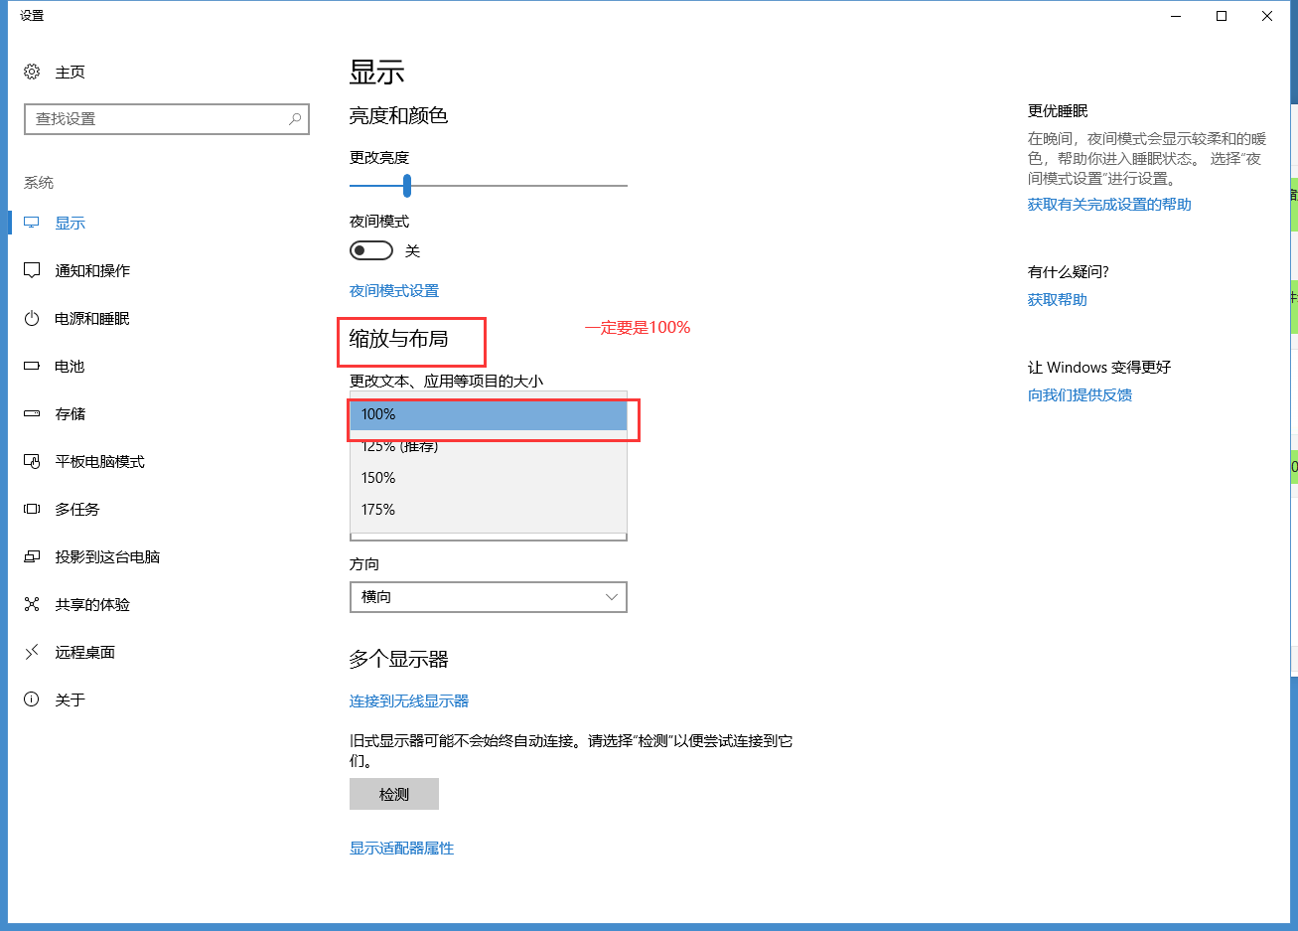Screen dimensions: 1298x931
Task: Select 显示 in the sidebar
Action: pos(70,224)
